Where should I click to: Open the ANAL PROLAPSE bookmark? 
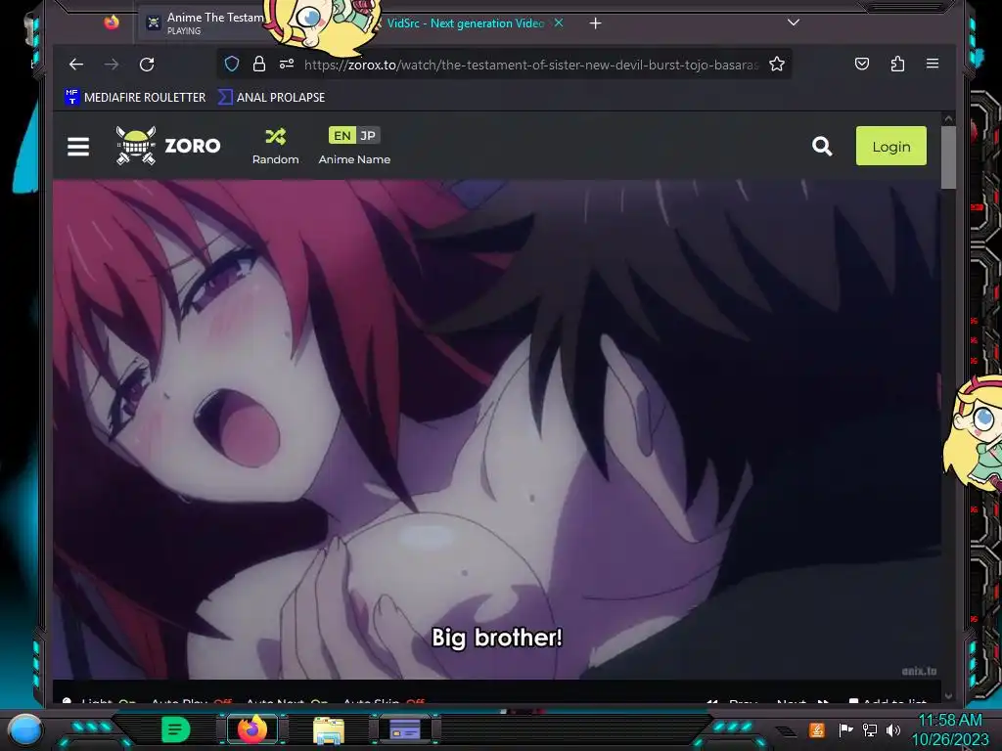272,97
